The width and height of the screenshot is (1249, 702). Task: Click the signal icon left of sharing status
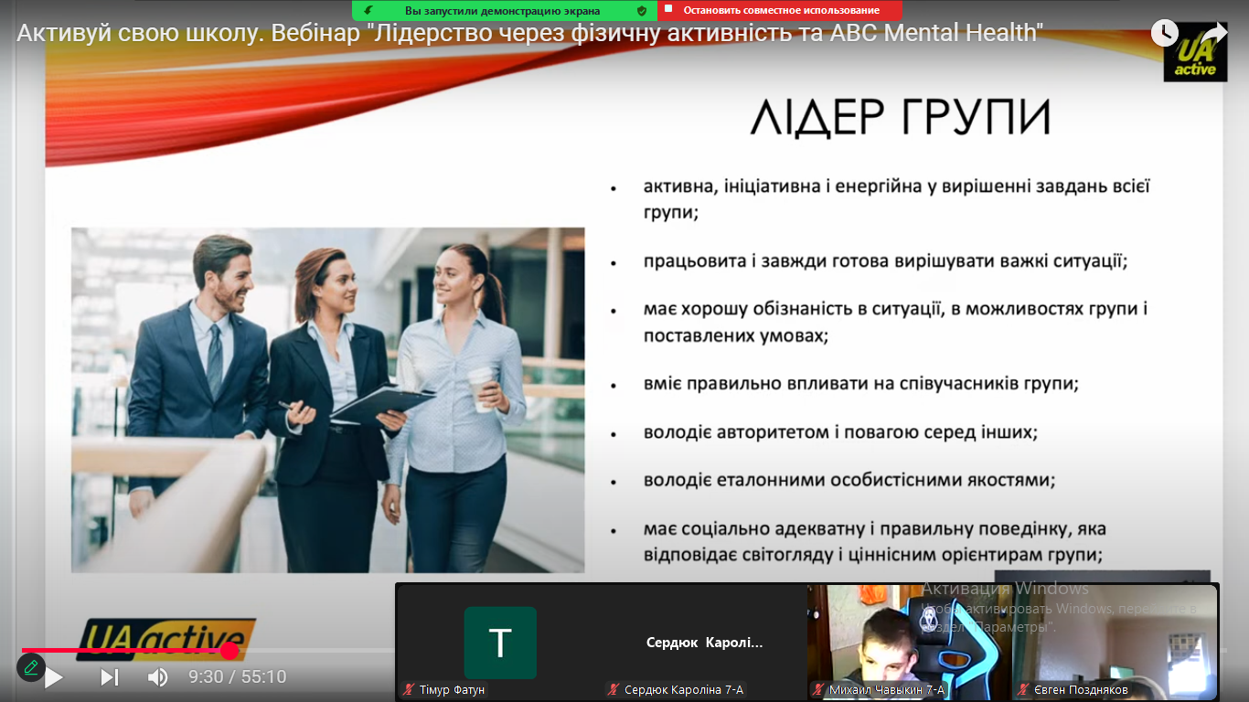368,10
